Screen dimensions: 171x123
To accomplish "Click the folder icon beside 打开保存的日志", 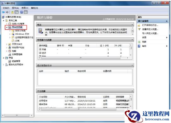I will point(139,25).
